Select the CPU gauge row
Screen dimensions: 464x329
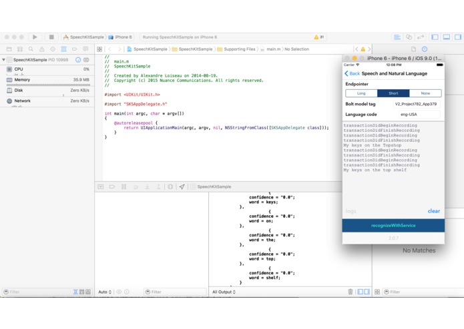click(47, 69)
